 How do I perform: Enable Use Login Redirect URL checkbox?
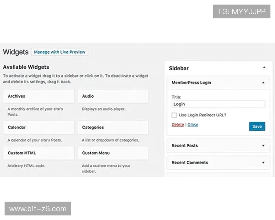click(174, 115)
